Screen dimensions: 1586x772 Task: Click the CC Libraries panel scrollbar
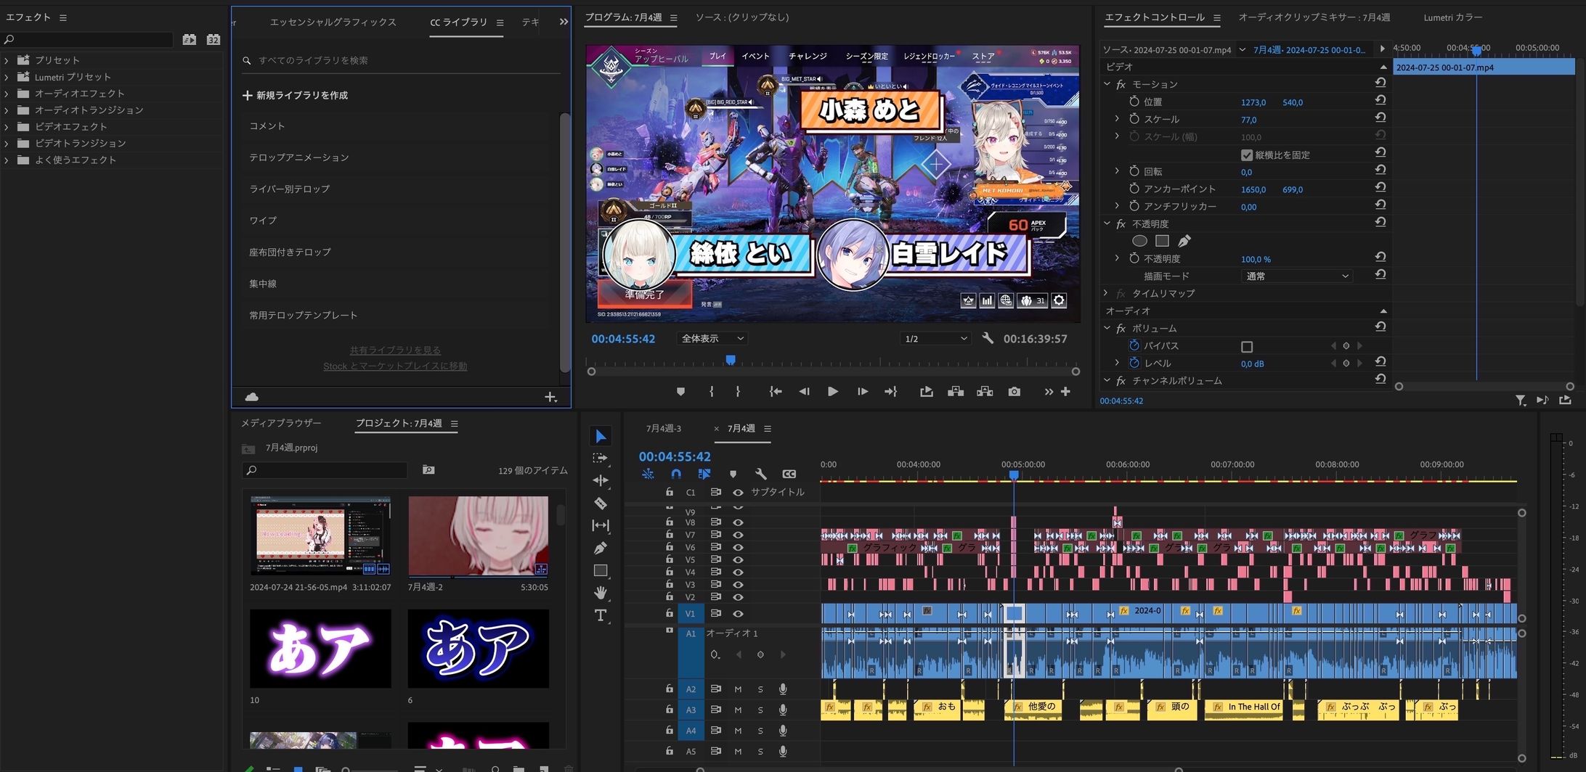click(565, 243)
